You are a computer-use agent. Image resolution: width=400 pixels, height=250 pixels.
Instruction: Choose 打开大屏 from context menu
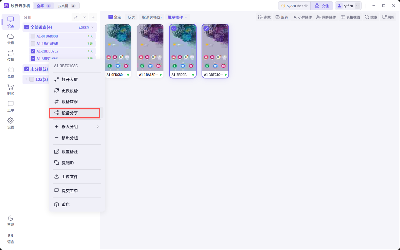(77, 79)
